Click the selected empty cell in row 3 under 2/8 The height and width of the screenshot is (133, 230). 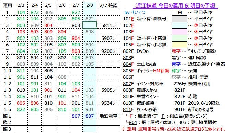tap(90, 25)
